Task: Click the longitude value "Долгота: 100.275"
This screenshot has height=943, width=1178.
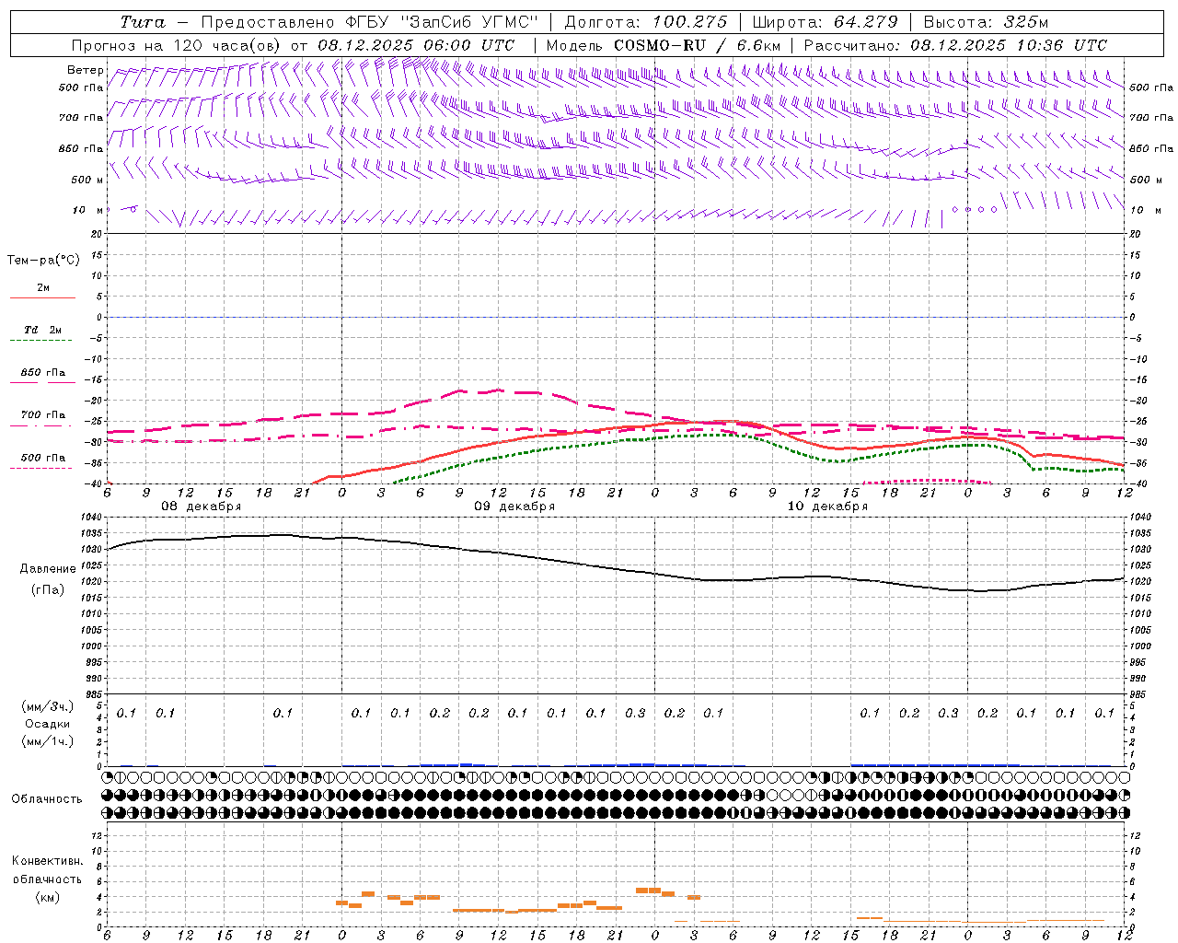Action: pyautogui.click(x=645, y=22)
